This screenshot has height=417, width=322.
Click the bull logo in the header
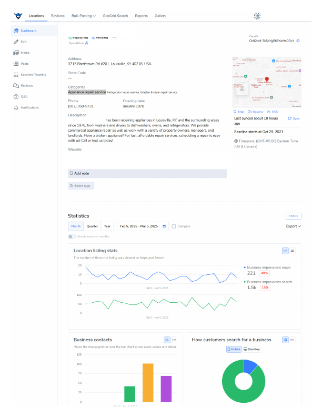(18, 16)
